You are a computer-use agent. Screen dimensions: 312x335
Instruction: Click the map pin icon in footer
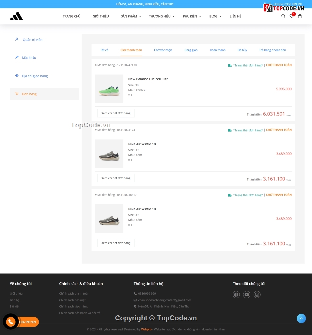tap(135, 306)
